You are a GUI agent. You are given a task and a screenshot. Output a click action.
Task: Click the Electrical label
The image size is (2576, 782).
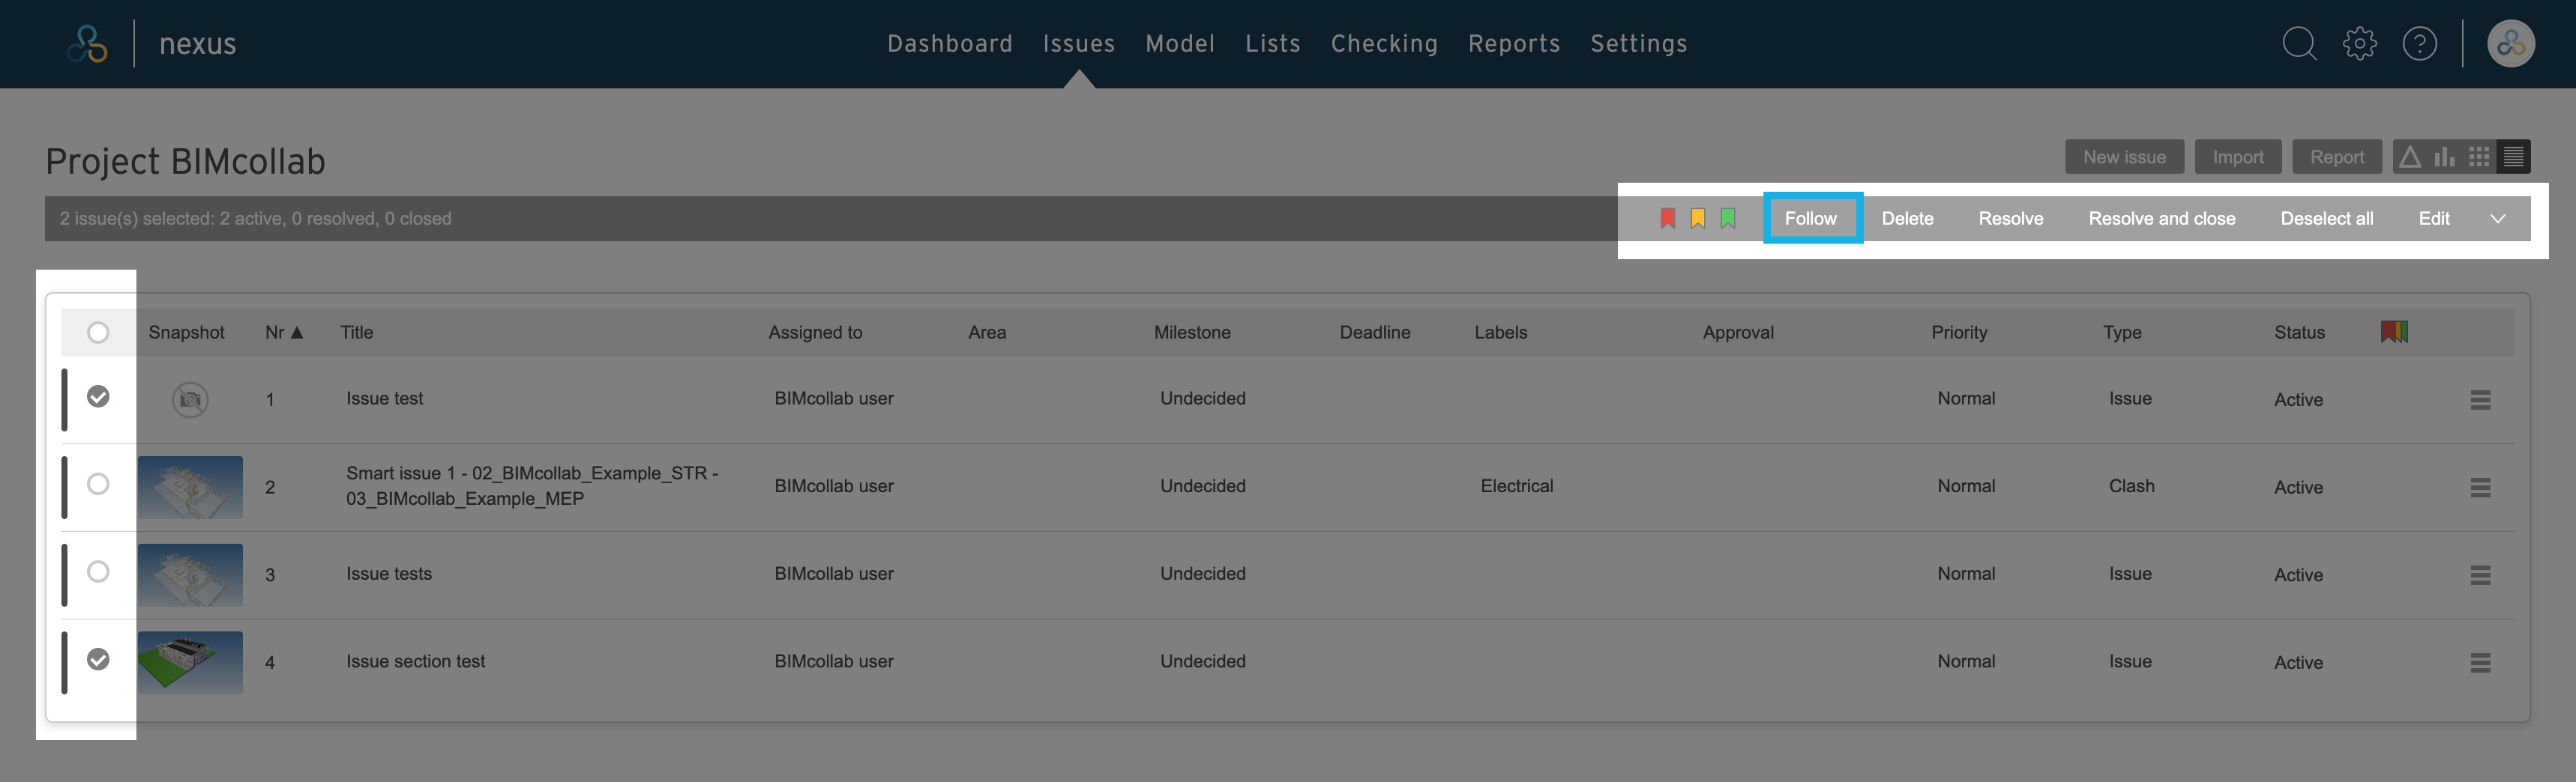1516,486
